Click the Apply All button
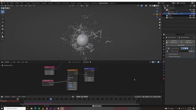 click(173, 41)
